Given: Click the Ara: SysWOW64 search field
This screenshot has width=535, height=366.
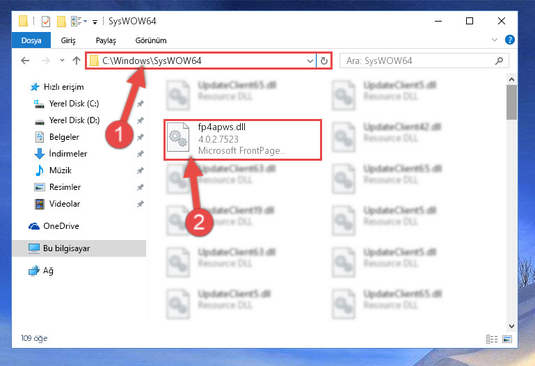Looking at the screenshot, I should 424,61.
